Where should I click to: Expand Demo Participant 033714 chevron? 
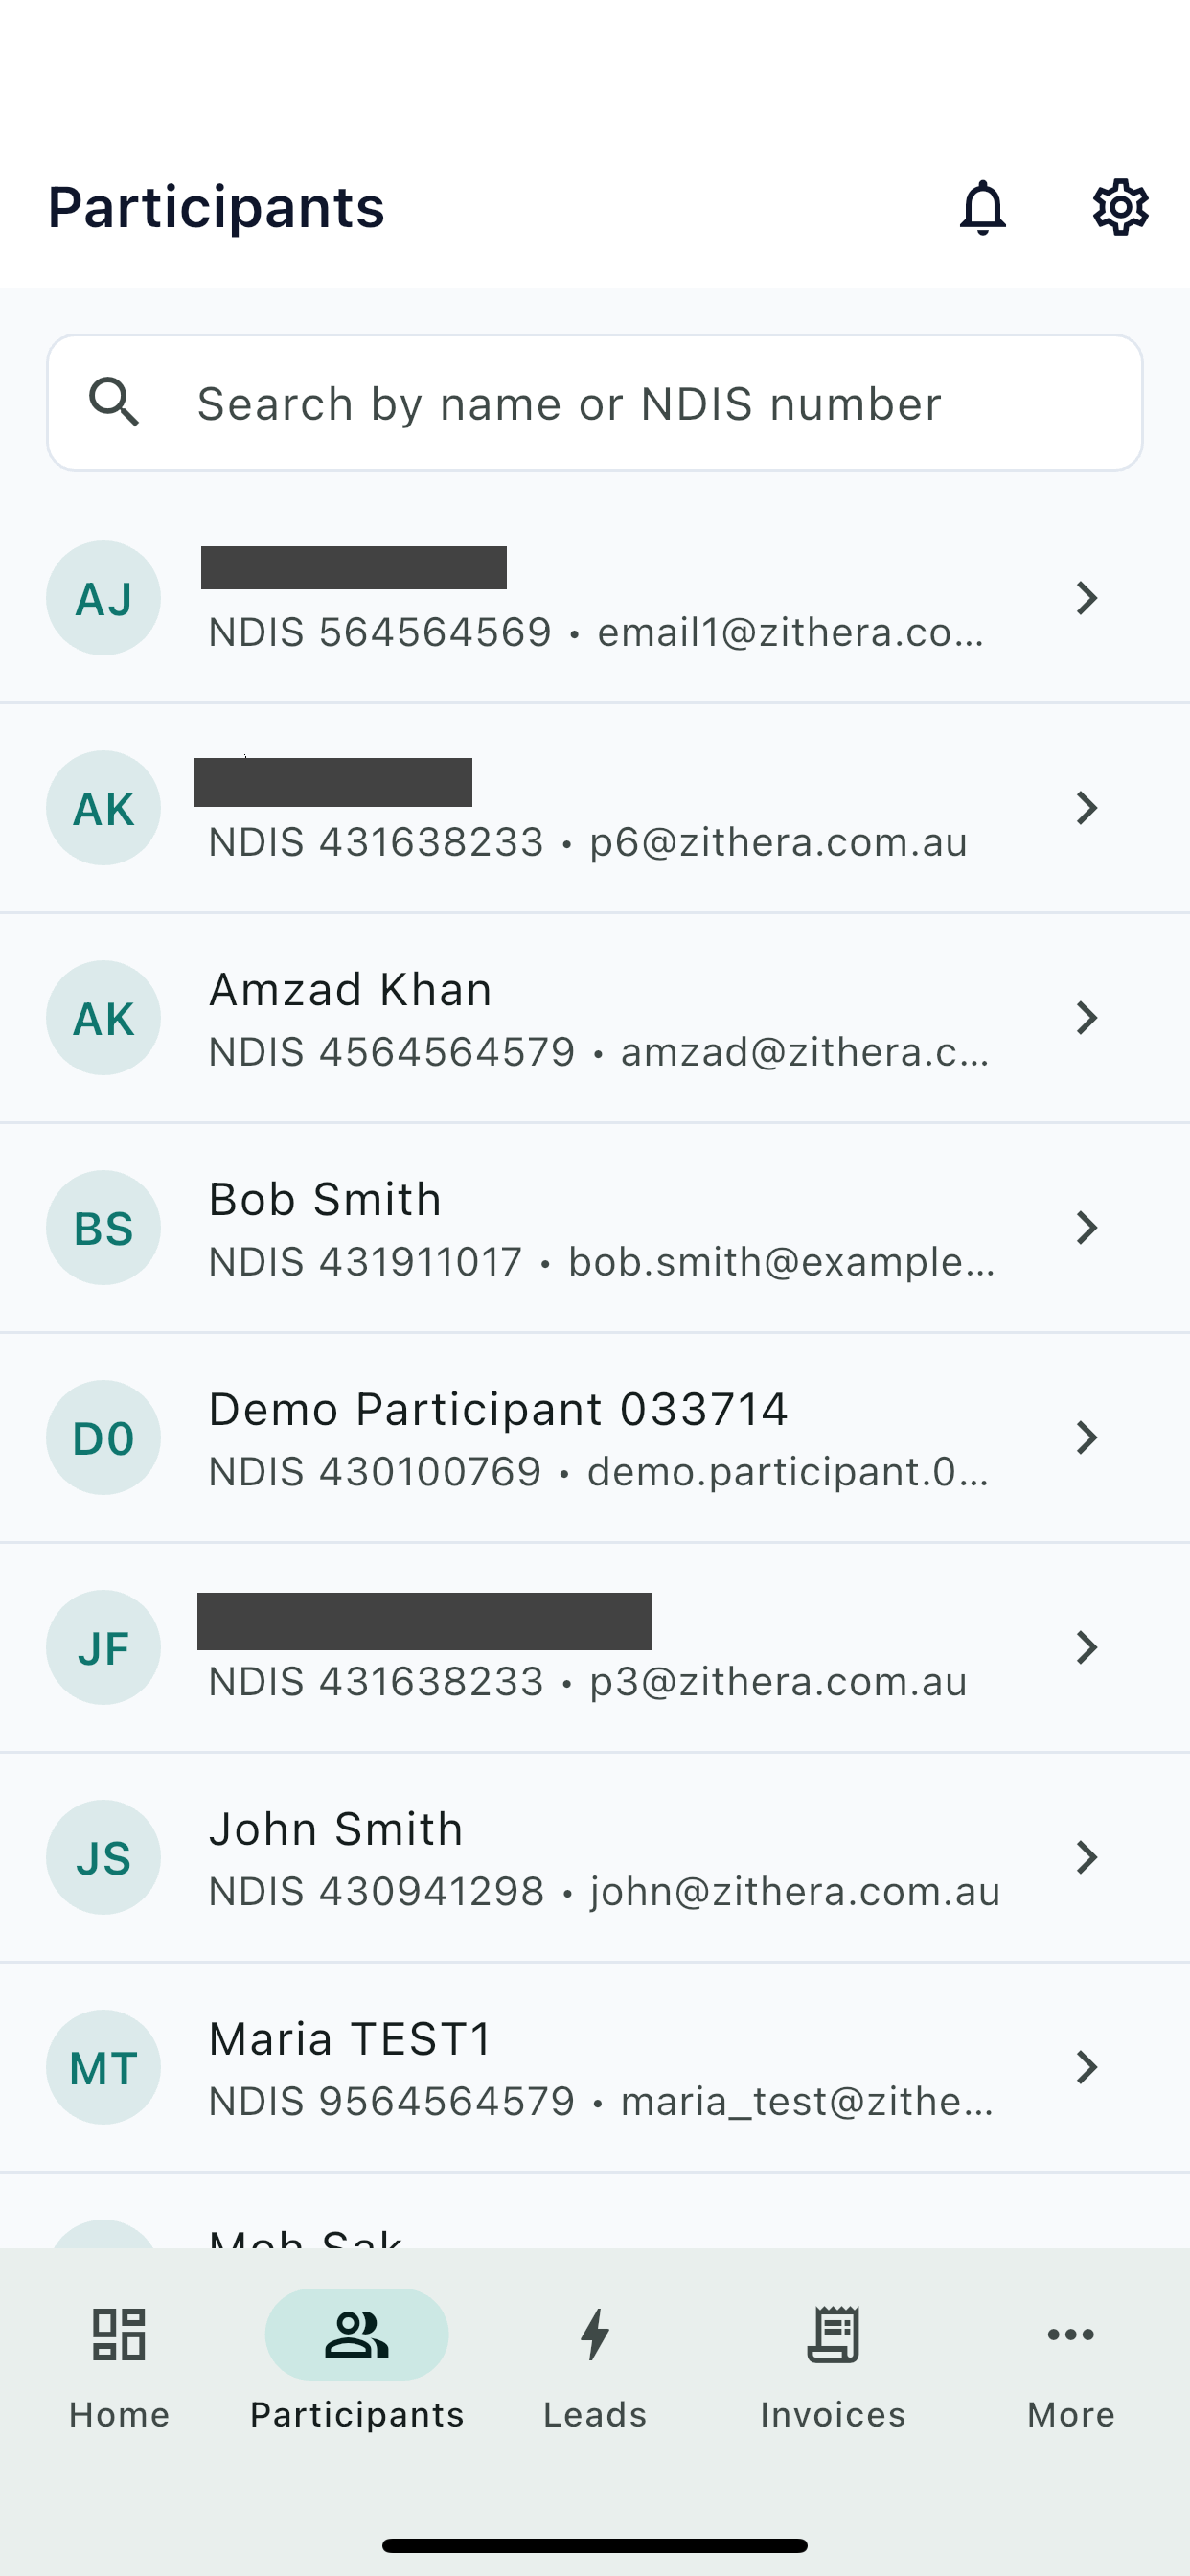click(1086, 1437)
